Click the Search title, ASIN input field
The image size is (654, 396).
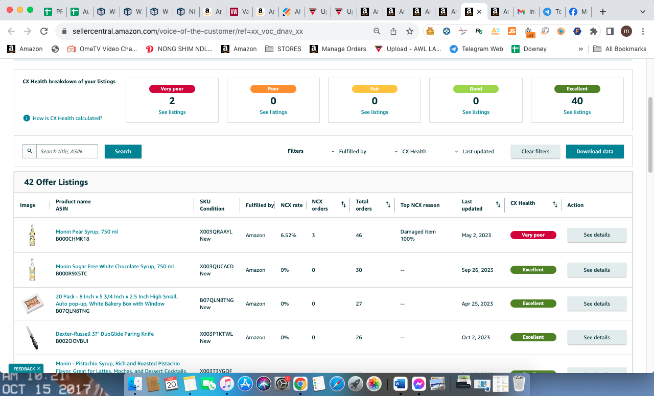pyautogui.click(x=67, y=151)
